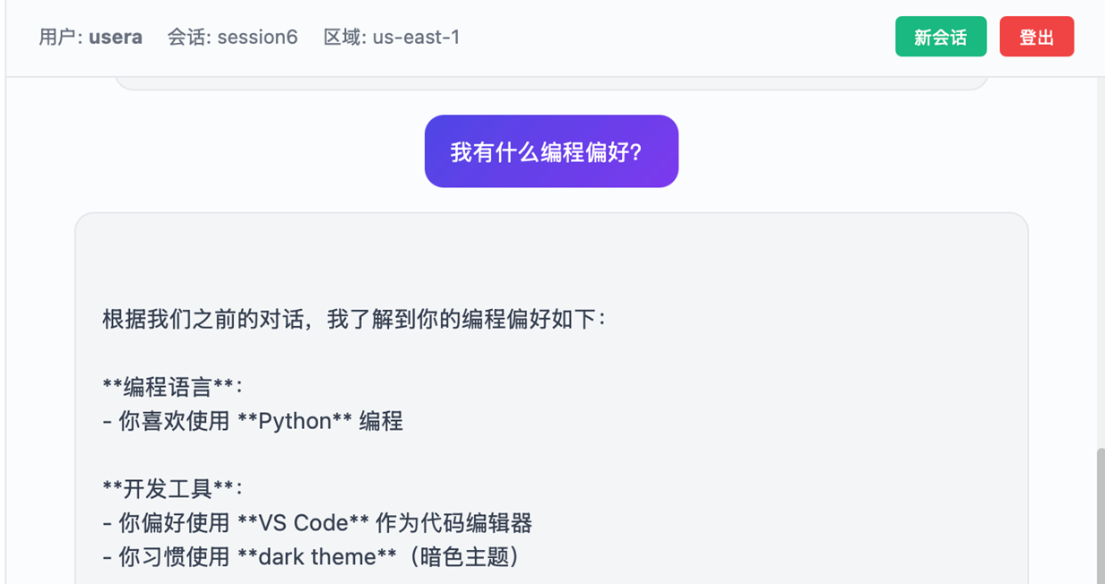Click the dark theme text in the reply
Screen dimensions: 1105x584
coord(317,557)
